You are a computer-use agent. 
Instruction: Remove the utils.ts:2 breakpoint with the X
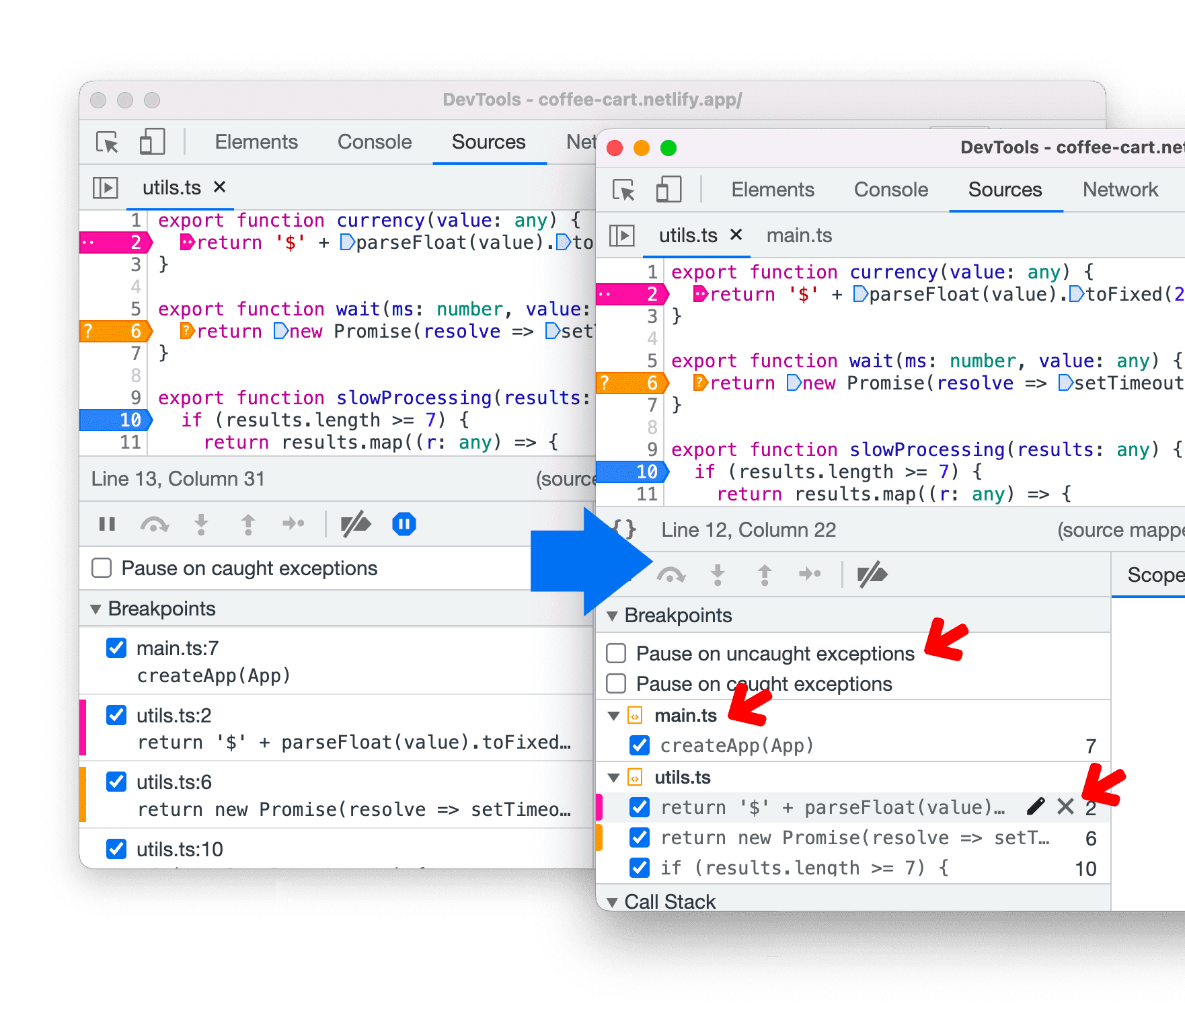point(1065,806)
